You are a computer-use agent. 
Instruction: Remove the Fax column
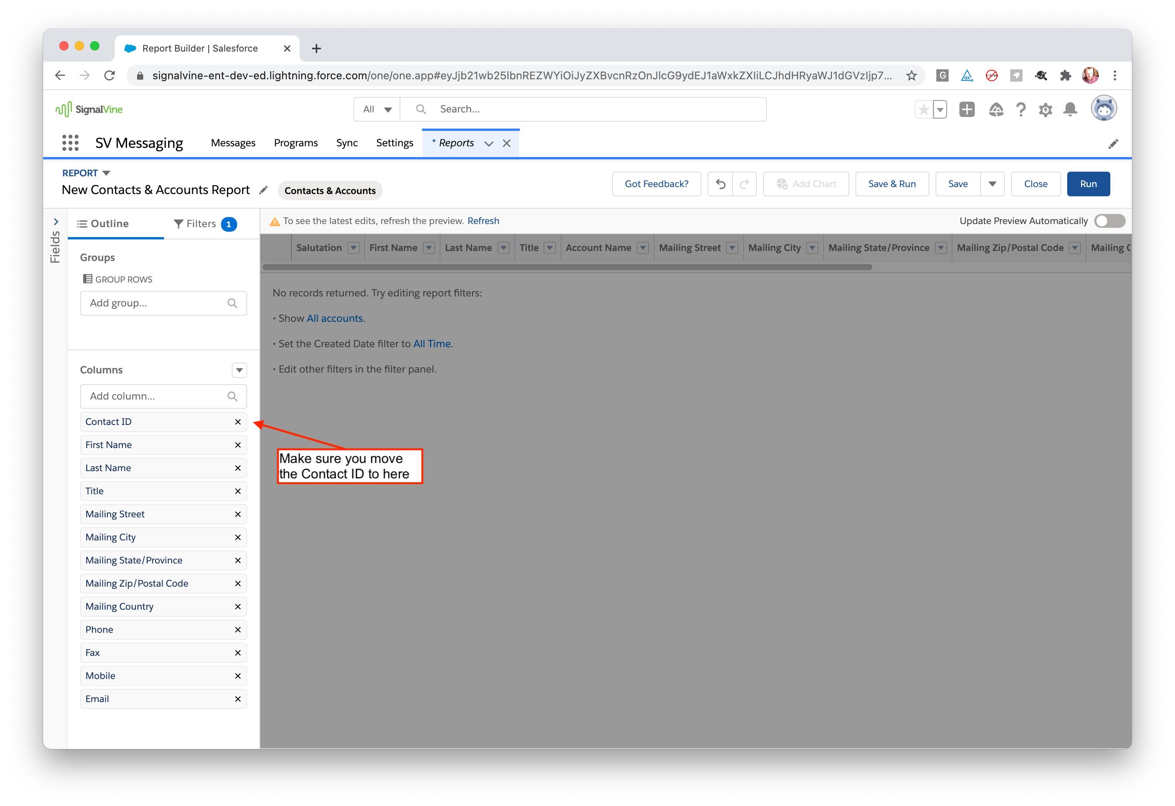pos(238,653)
